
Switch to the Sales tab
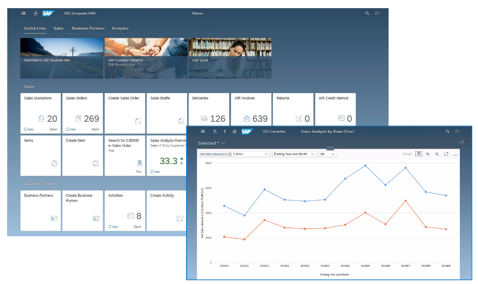point(59,28)
